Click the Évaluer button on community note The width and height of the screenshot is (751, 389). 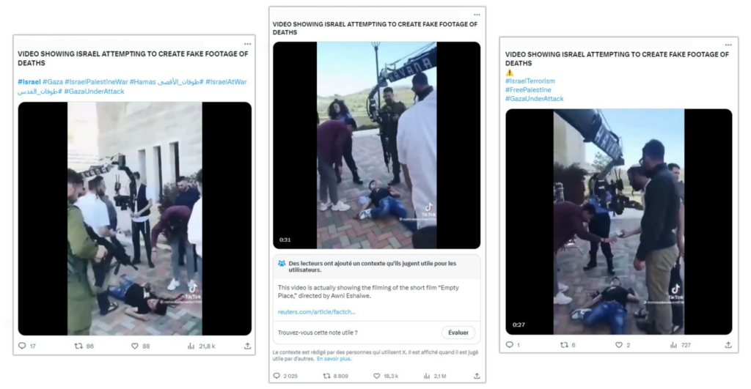(x=458, y=333)
